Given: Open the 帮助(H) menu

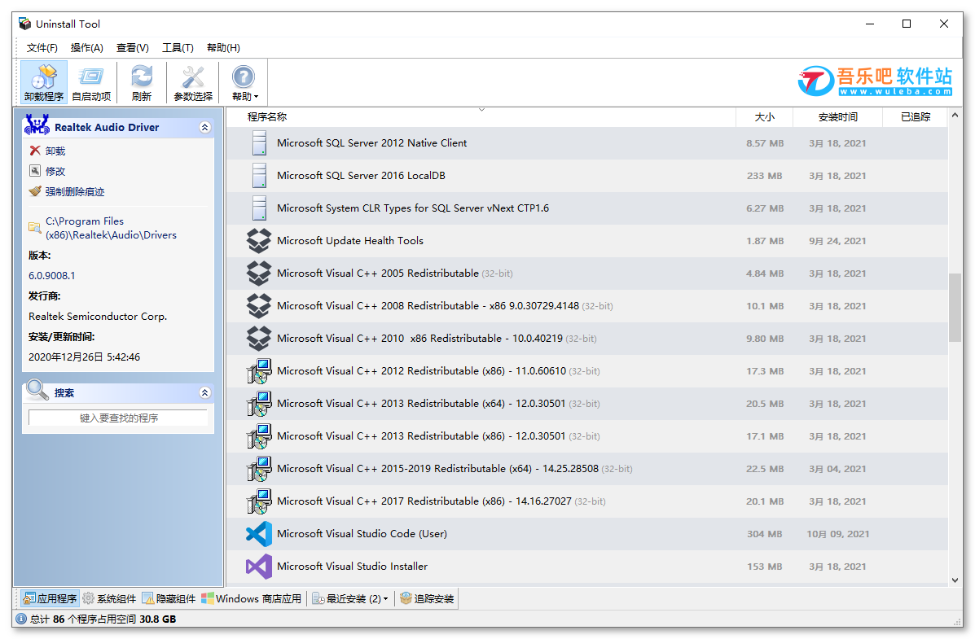Looking at the screenshot, I should [x=223, y=48].
